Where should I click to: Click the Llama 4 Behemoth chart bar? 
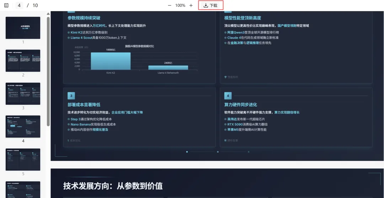pos(168,68)
